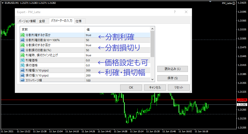This screenshot has width=248, height=134.
Task: Click the dialog resize grip at bottom corner
Action: [x=190, y=91]
